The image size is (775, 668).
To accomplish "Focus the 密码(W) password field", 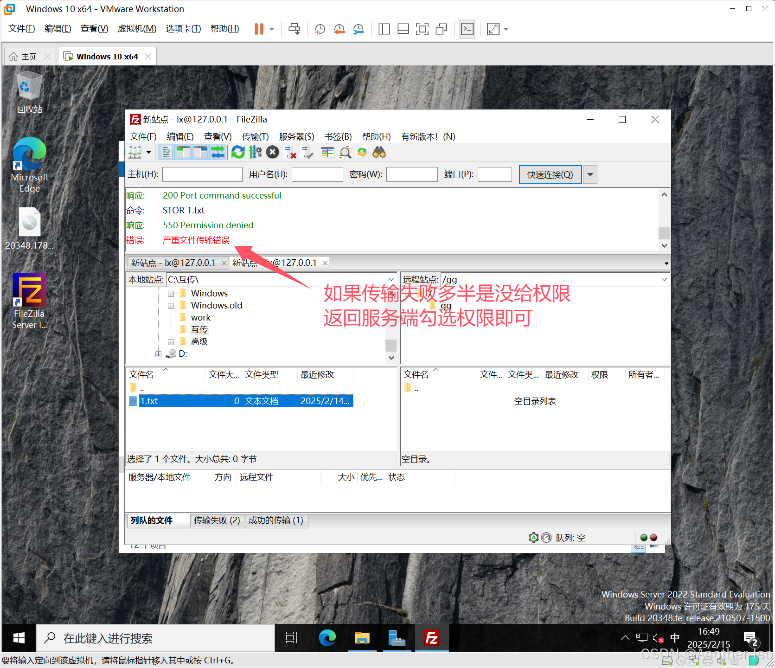I will point(412,174).
